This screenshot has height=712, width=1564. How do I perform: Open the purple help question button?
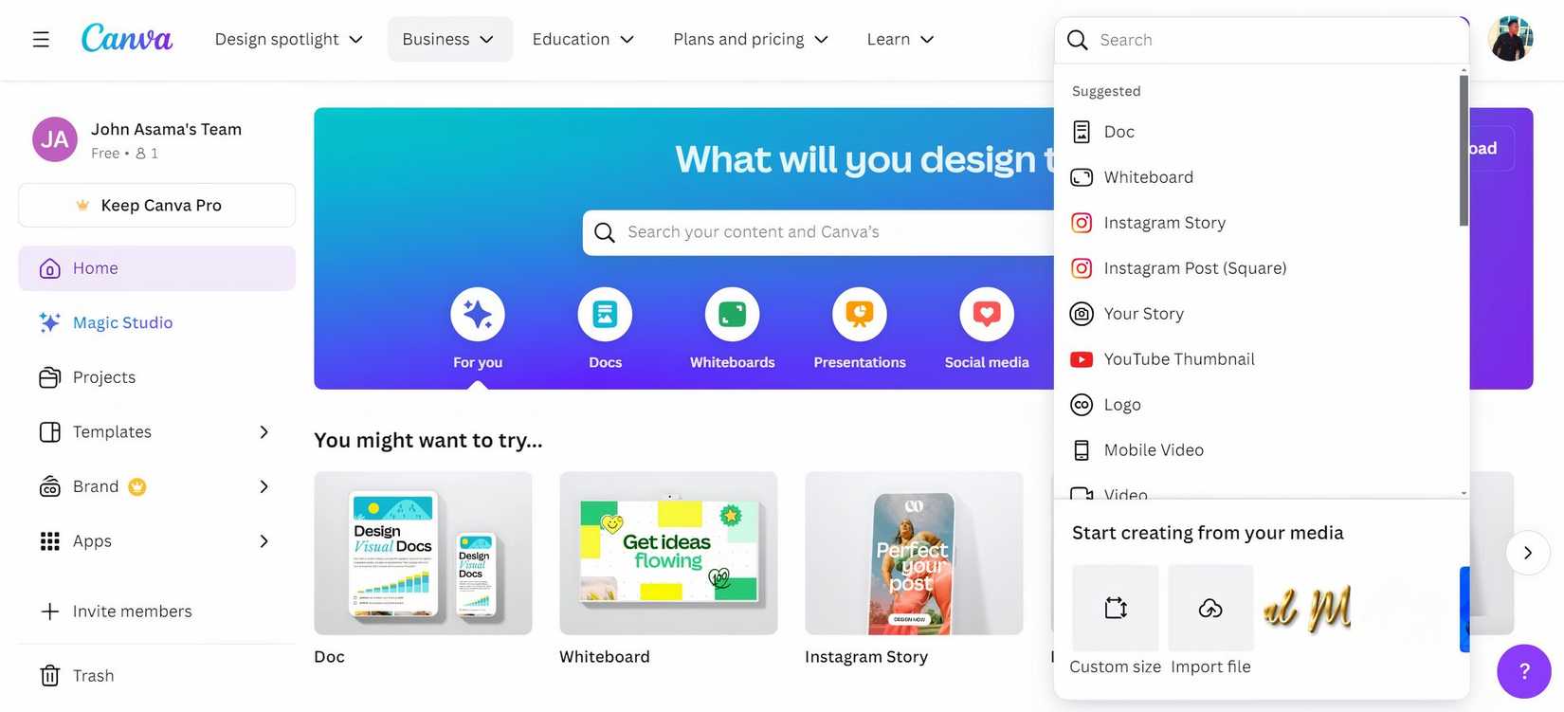1524,671
